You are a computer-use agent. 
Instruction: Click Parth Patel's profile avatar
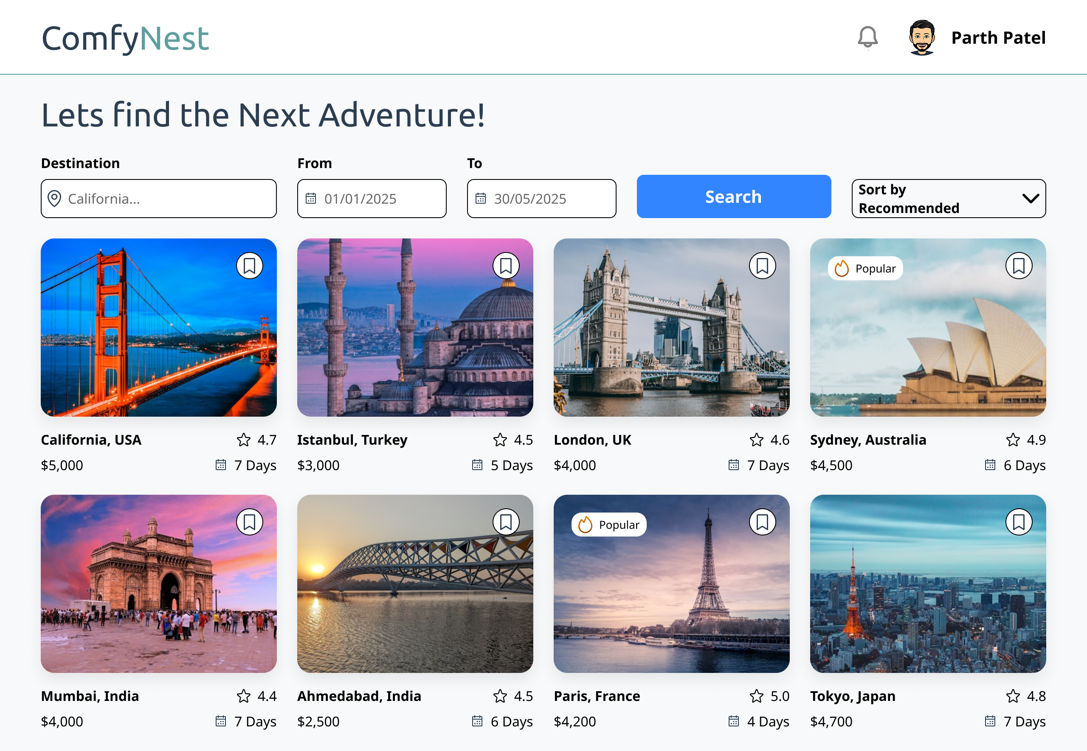click(x=921, y=38)
